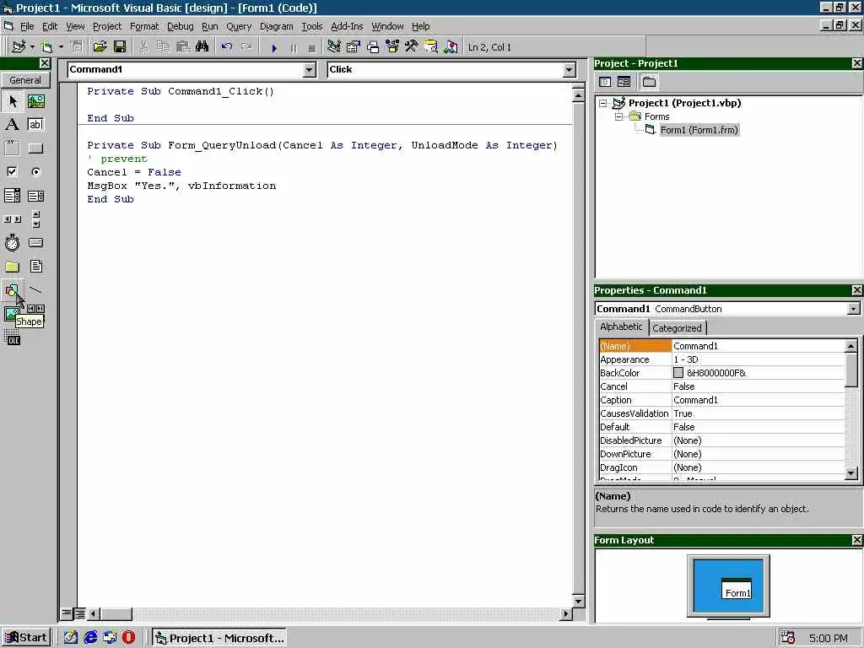The image size is (864, 648).
Task: Click the Project1 - Microsoft taskbar button
Action: click(219, 638)
